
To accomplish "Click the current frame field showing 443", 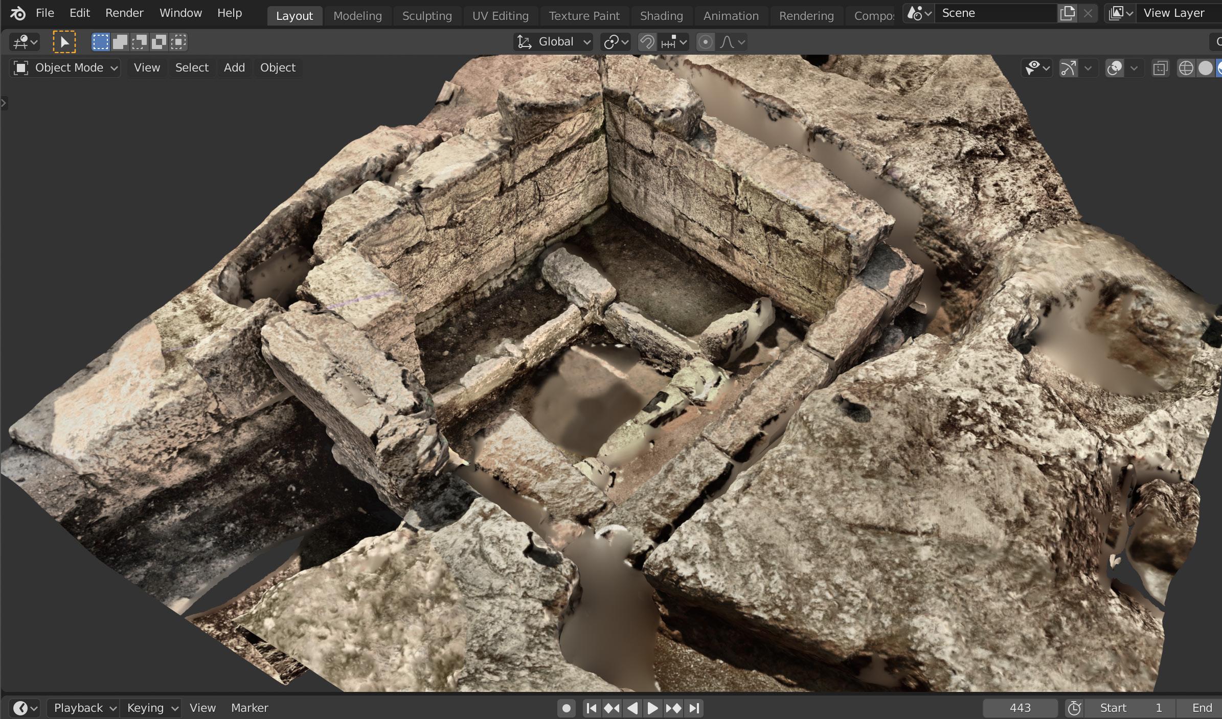I will pos(1020,708).
